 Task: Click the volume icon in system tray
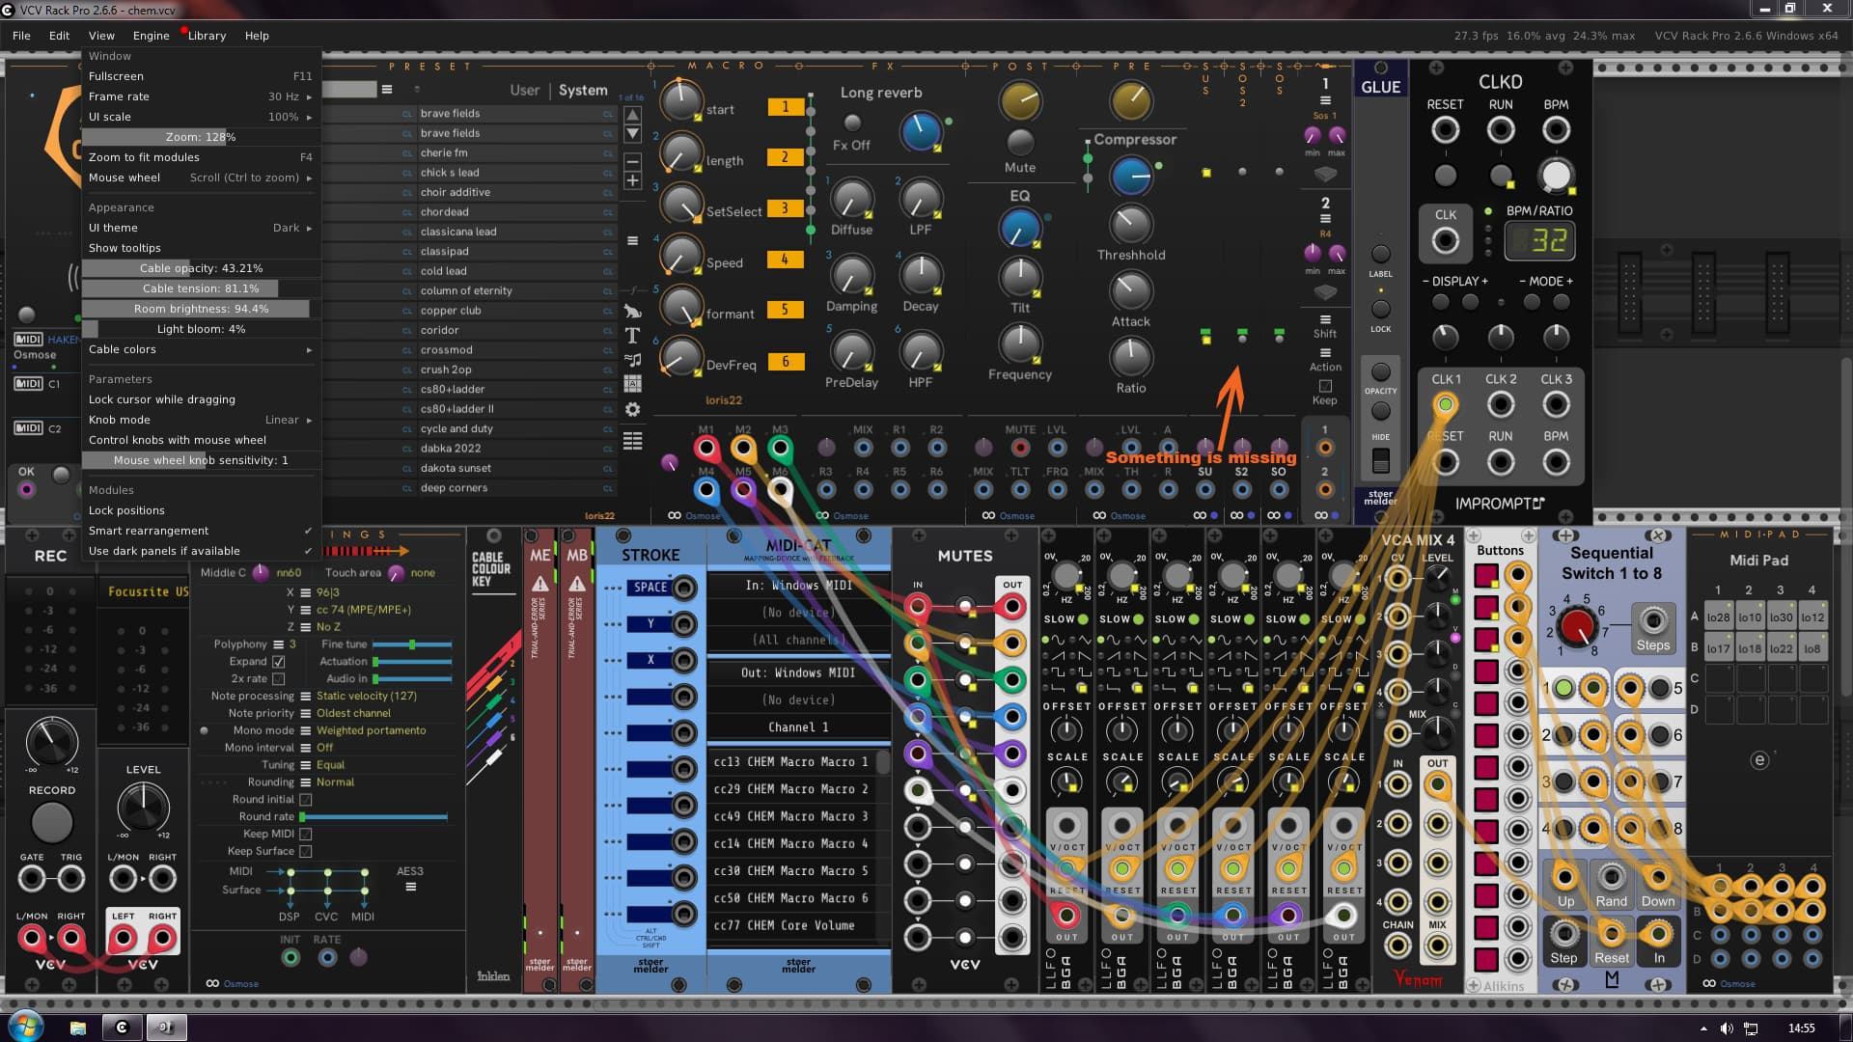click(1727, 1028)
